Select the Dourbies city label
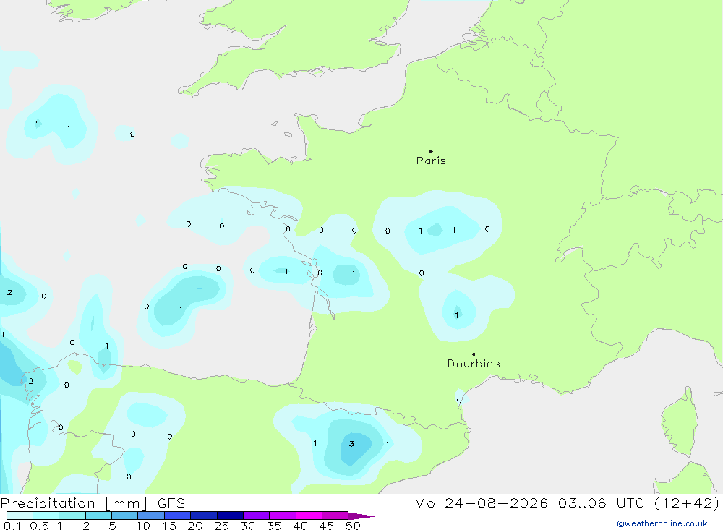This screenshot has width=723, height=530. click(474, 364)
